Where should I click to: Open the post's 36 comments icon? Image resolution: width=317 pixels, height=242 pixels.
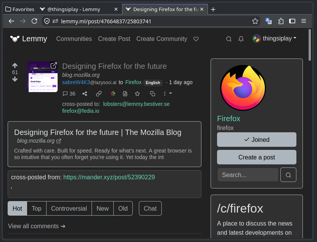pos(69,94)
